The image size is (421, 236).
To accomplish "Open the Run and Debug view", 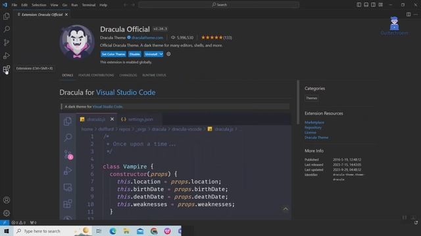I will (x=7, y=56).
